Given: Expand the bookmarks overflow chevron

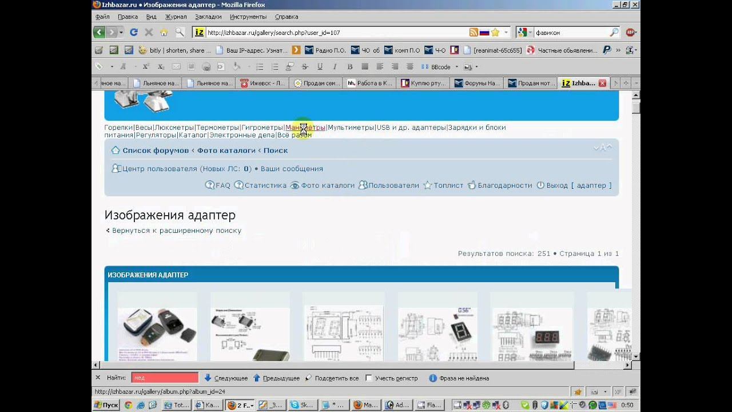Looking at the screenshot, I should pos(618,50).
